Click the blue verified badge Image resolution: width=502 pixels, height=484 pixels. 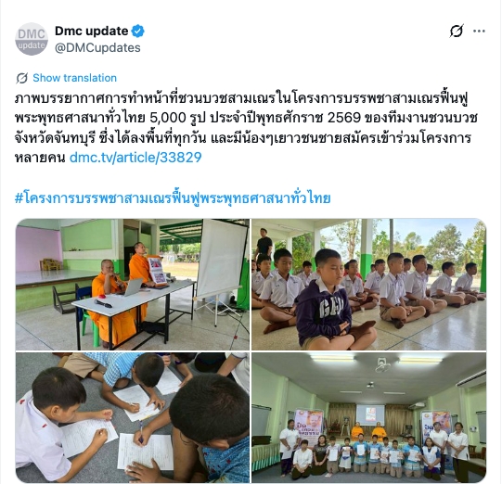[138, 31]
